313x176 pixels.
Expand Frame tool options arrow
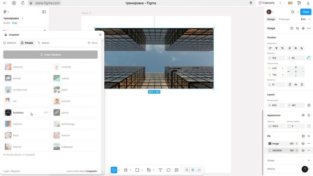point(131,170)
